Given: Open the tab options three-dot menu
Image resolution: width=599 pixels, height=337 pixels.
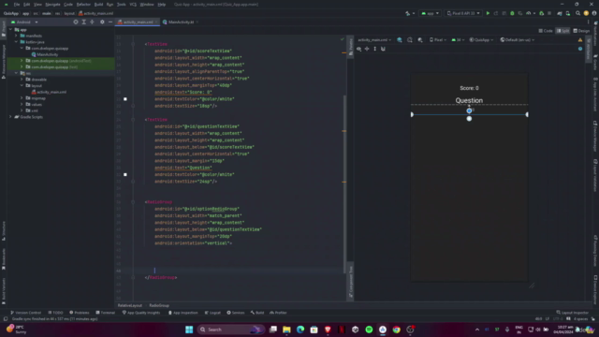Looking at the screenshot, I should pyautogui.click(x=589, y=22).
